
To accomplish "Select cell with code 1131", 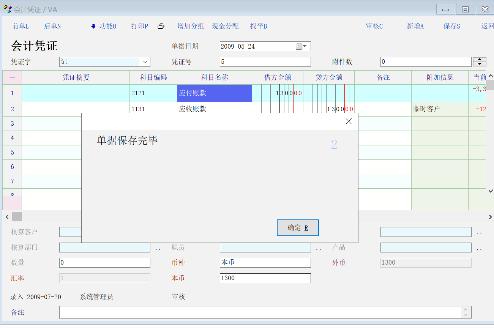I will coord(153,109).
